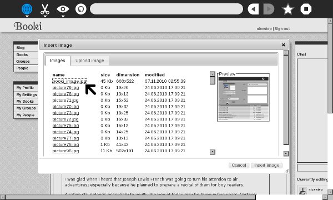Go back with the left arrow icon
Screen dimensions: 333x200
tap(253, 9)
